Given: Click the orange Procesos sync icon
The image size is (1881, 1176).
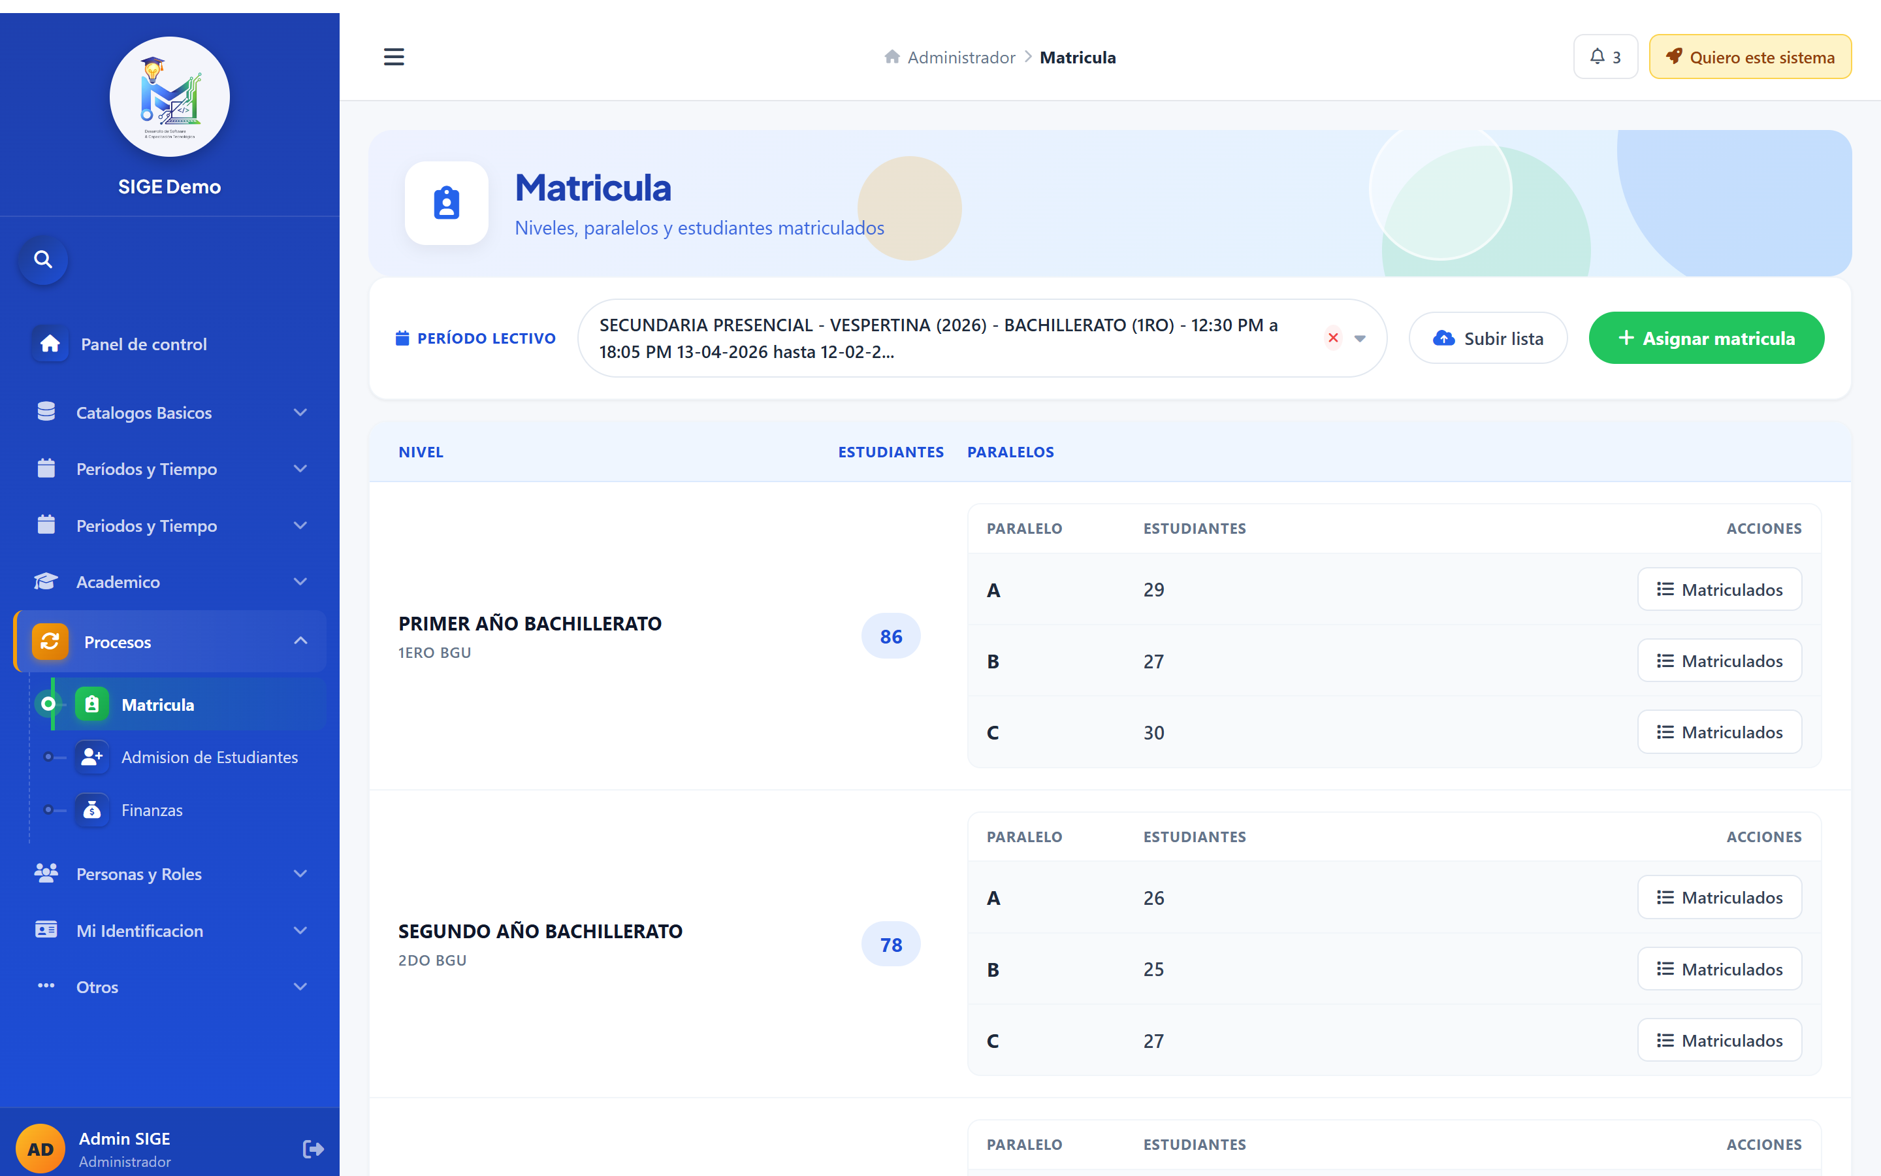Looking at the screenshot, I should click(50, 642).
